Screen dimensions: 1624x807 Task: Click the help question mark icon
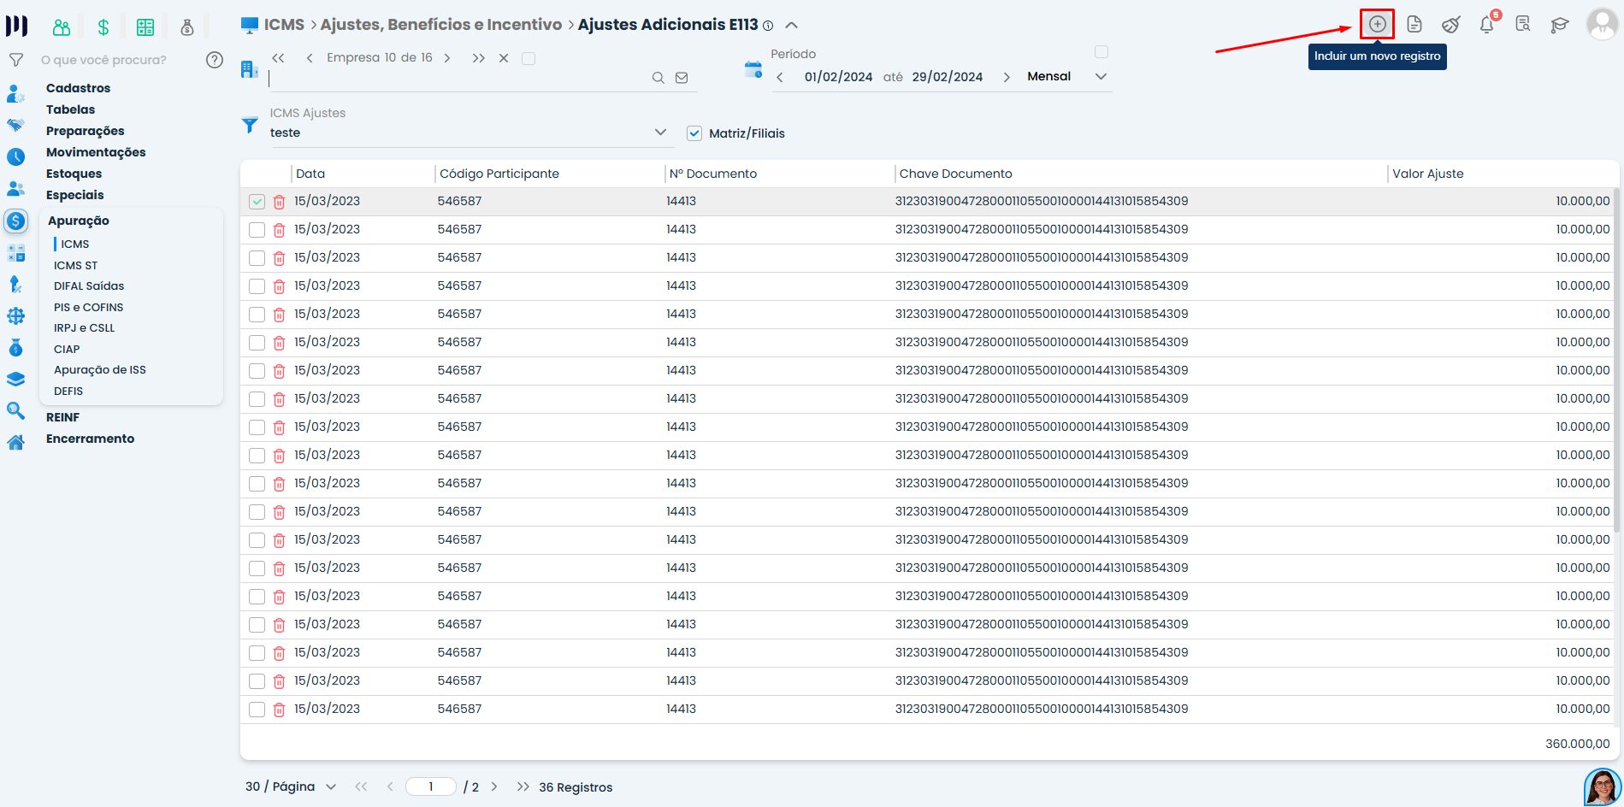click(x=215, y=60)
